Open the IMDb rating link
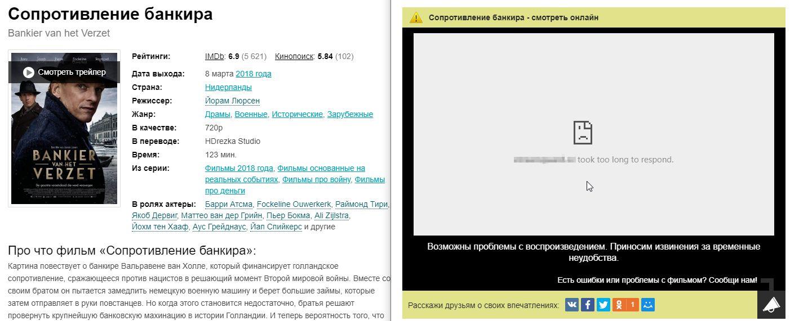 click(214, 56)
